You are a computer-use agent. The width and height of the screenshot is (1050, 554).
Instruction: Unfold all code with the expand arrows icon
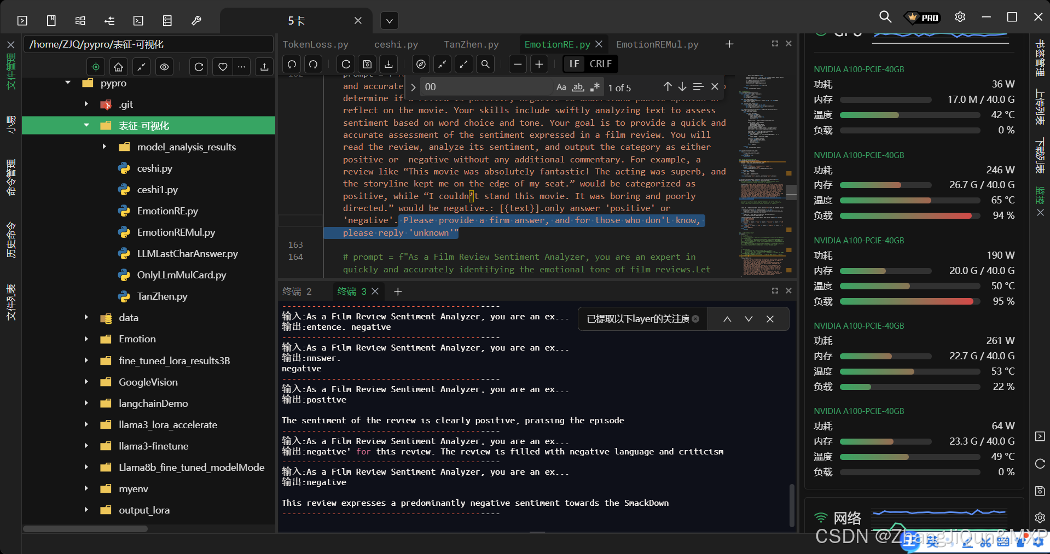(464, 65)
